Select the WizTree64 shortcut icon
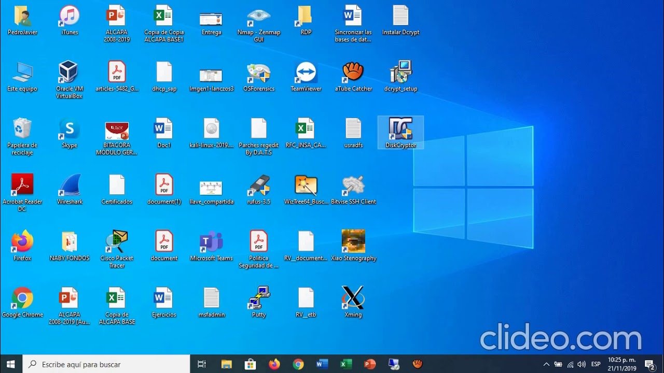 pyautogui.click(x=306, y=190)
